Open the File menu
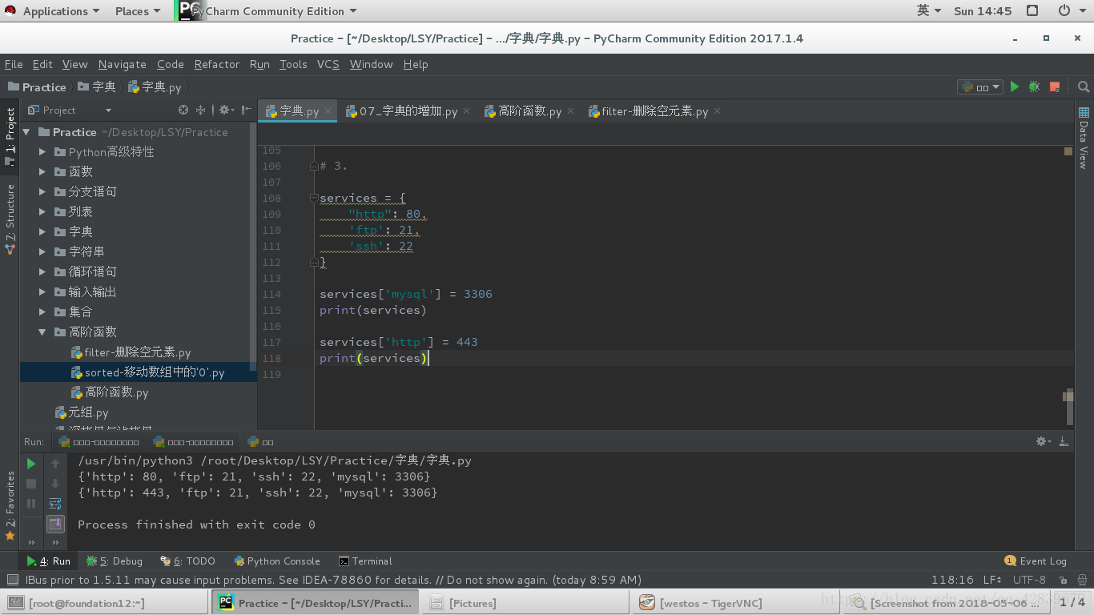This screenshot has height=615, width=1094. 14,64
